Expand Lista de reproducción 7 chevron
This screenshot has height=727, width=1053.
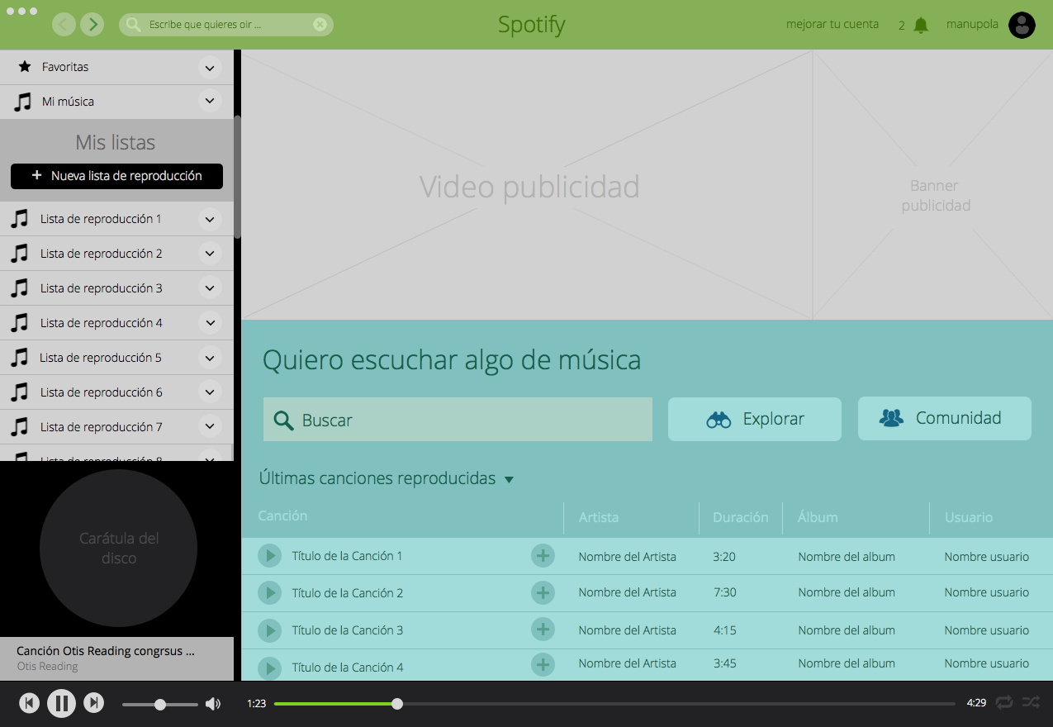click(210, 427)
